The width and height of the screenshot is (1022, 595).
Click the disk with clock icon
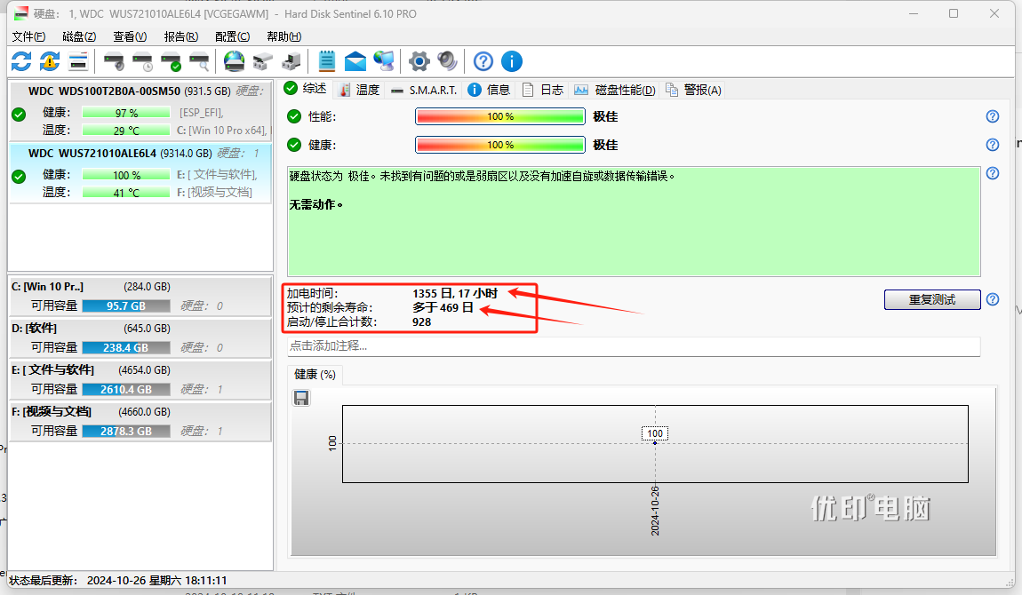142,62
